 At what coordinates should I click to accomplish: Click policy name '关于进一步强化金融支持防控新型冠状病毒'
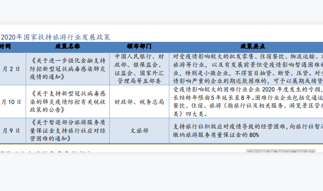(x=67, y=69)
